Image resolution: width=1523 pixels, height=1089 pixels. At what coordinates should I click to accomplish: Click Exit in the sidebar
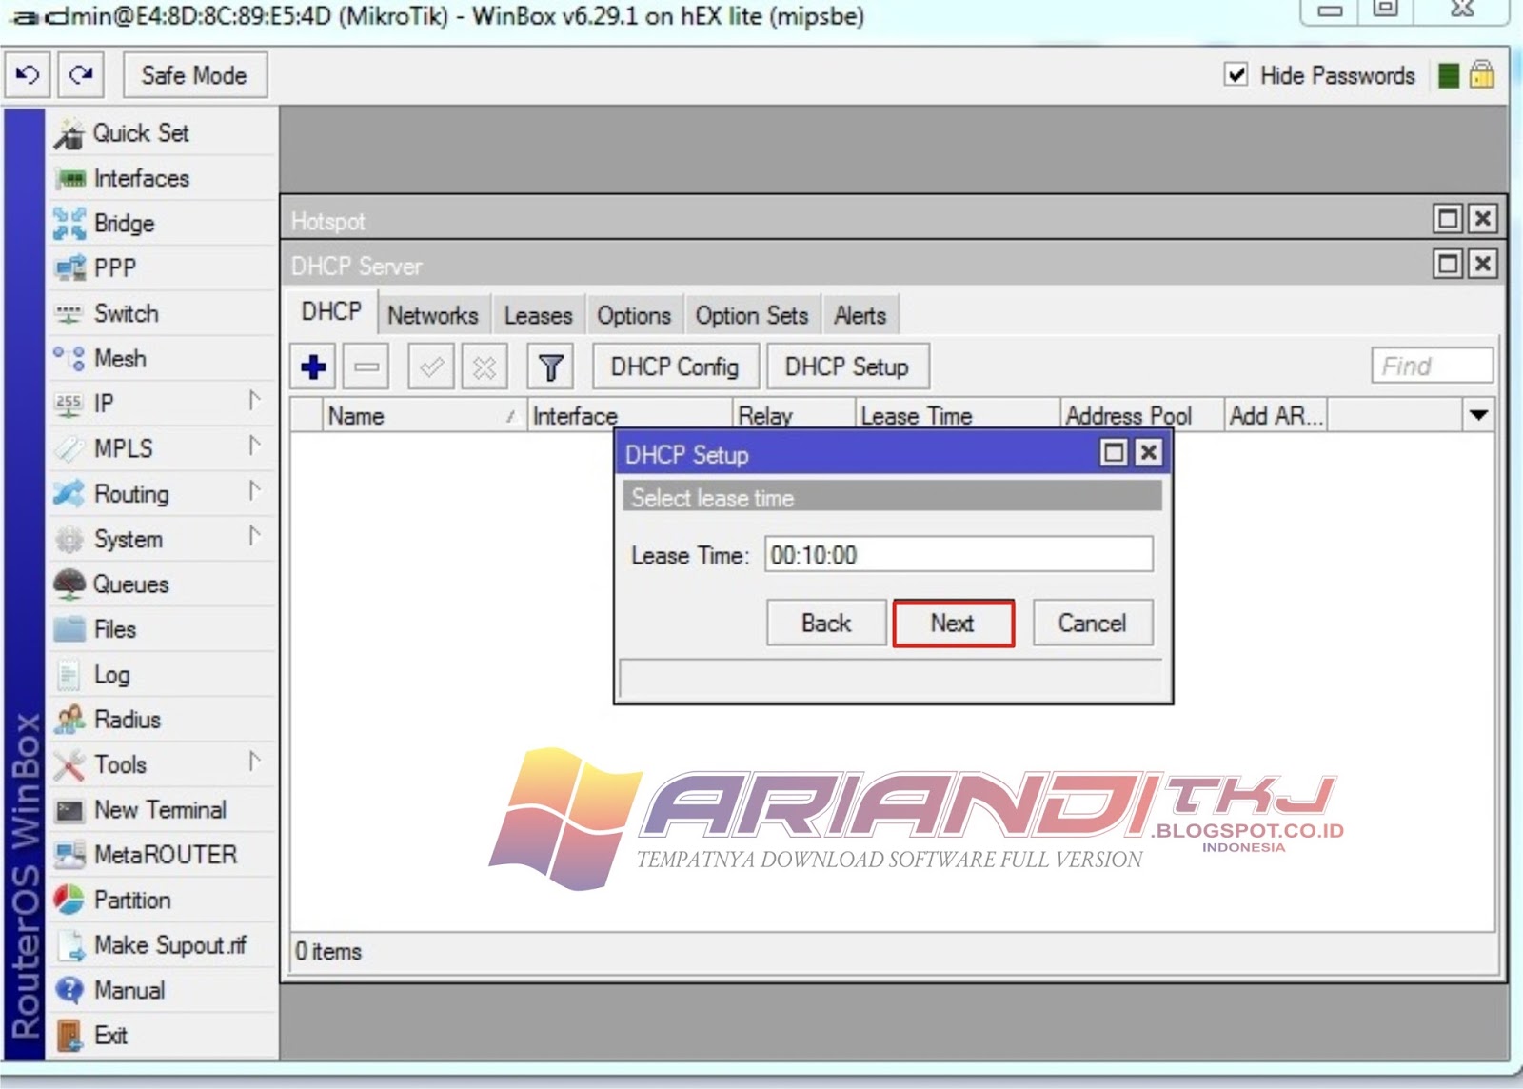pos(162,1036)
